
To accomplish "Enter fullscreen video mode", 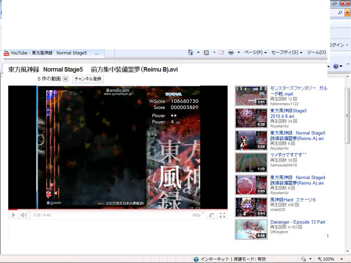I will (222, 215).
